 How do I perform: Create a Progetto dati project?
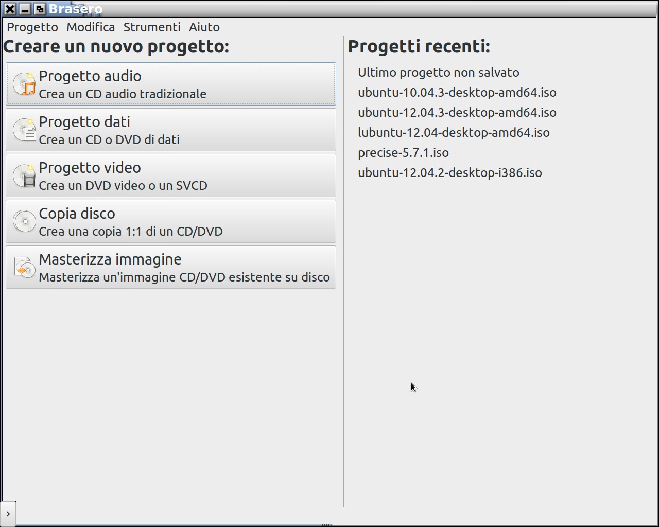171,130
